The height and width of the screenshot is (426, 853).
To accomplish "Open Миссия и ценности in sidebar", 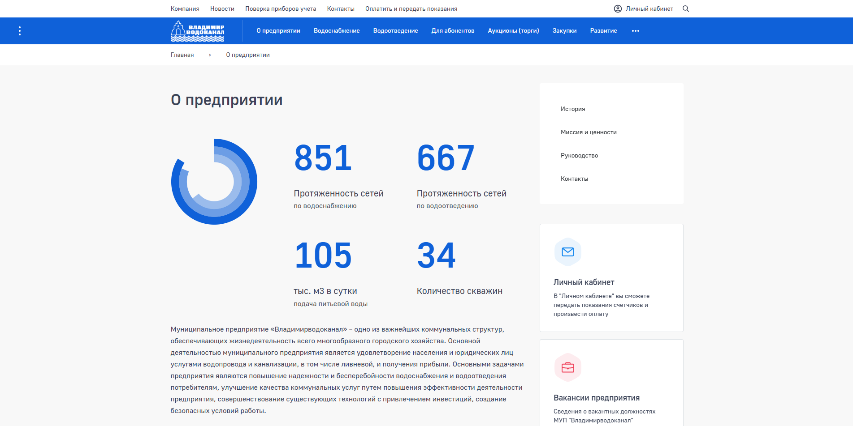I will pos(589,132).
